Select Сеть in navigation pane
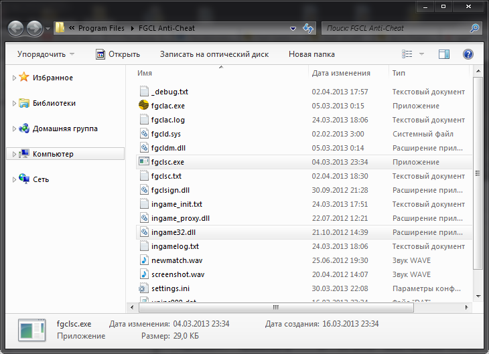Image resolution: width=489 pixels, height=354 pixels. 41,179
